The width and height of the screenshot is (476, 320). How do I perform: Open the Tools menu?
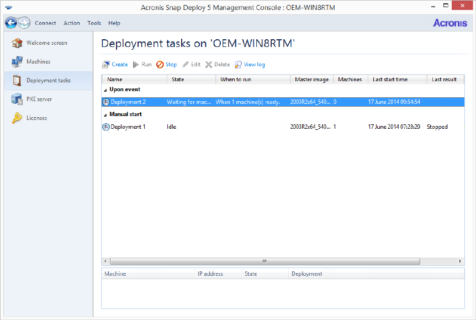94,23
